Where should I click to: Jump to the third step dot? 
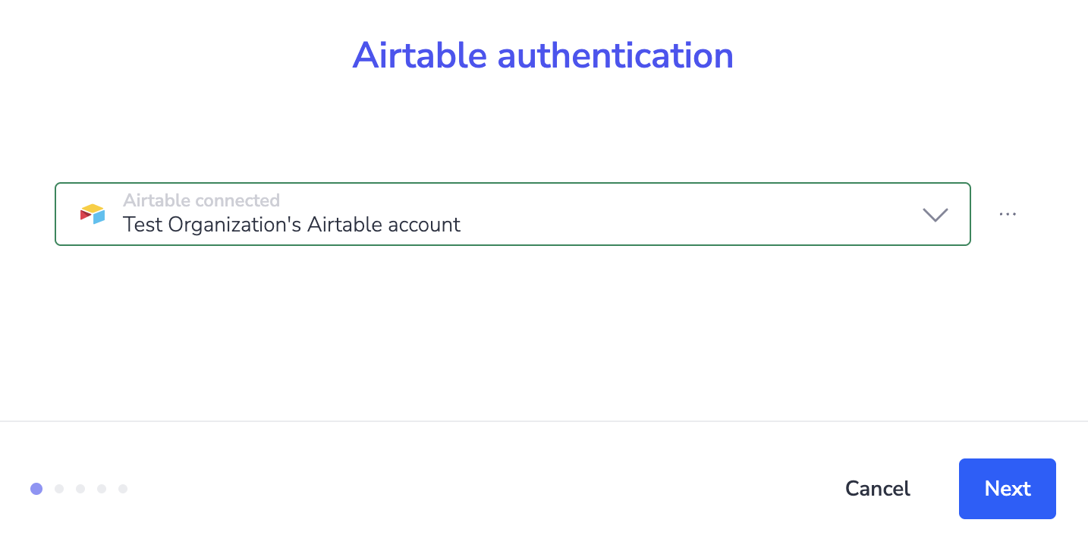80,489
